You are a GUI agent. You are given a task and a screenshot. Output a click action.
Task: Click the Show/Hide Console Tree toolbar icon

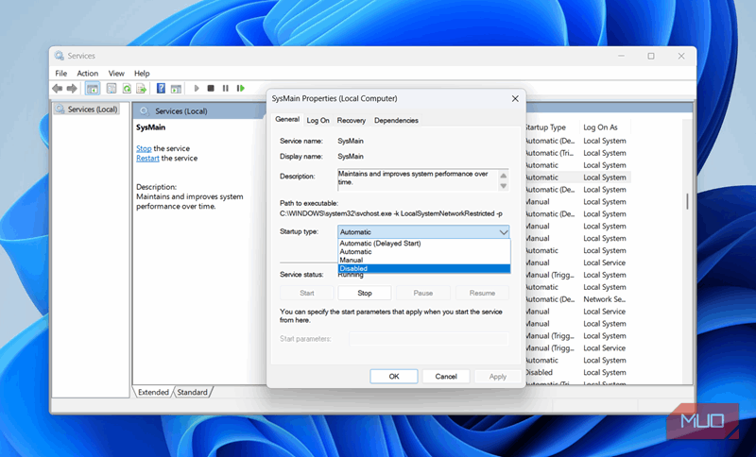[x=93, y=88]
